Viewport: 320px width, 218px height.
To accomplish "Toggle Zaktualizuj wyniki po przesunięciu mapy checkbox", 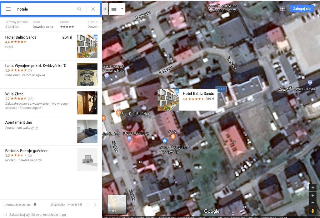I will click(x=5, y=215).
